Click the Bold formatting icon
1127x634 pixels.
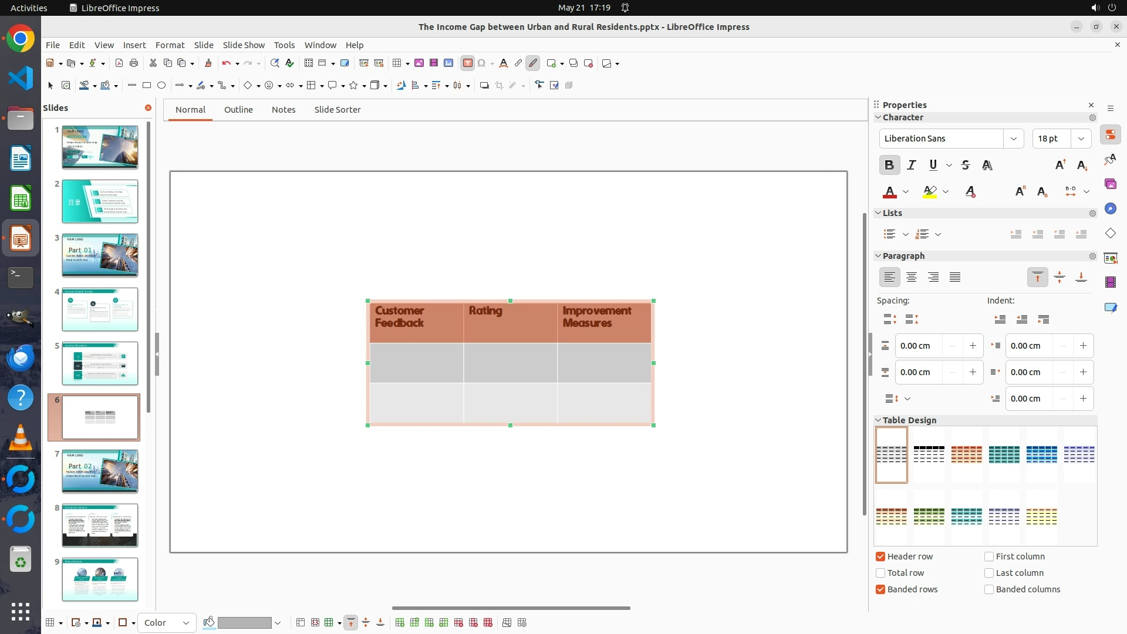[889, 165]
